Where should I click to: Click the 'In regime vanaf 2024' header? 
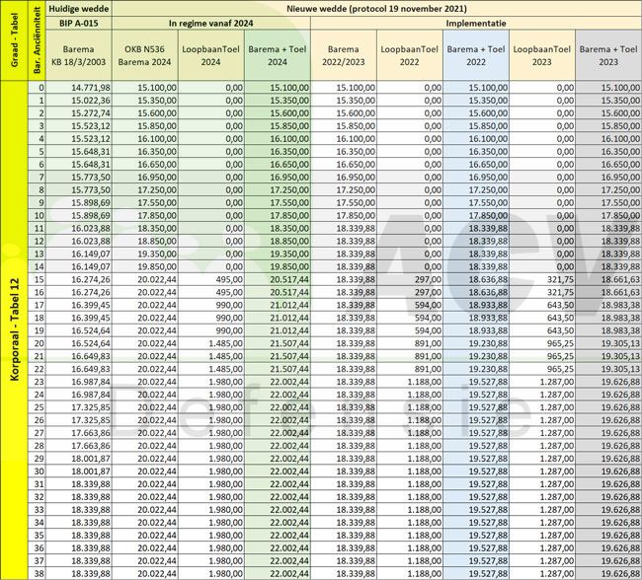(x=210, y=23)
